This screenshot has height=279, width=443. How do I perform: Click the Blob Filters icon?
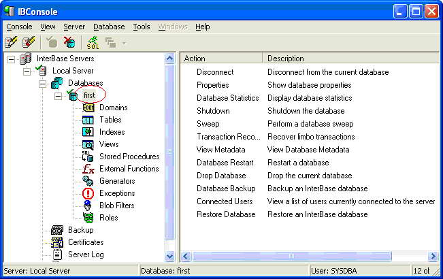(88, 206)
